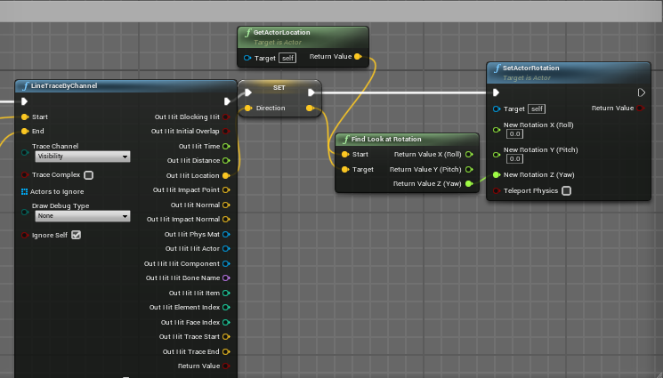Select the Find Look at Rotation node header
The width and height of the screenshot is (663, 378).
[x=386, y=140]
